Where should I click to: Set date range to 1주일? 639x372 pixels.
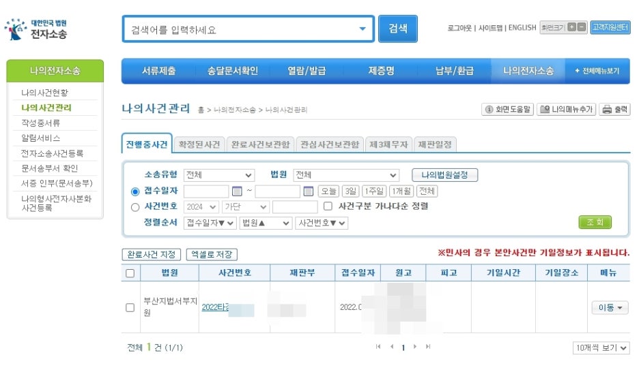click(374, 191)
